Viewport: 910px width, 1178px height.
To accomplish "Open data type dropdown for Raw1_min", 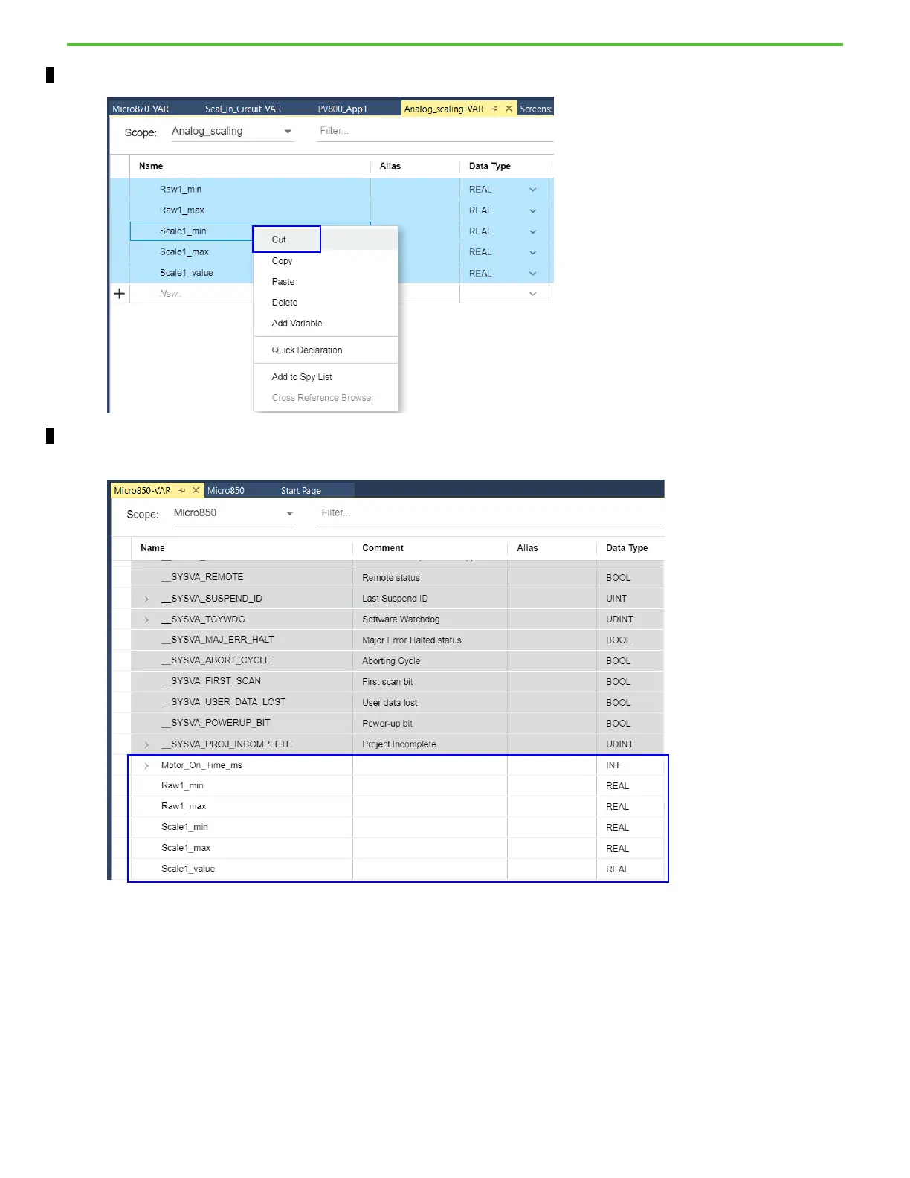I will tap(532, 190).
